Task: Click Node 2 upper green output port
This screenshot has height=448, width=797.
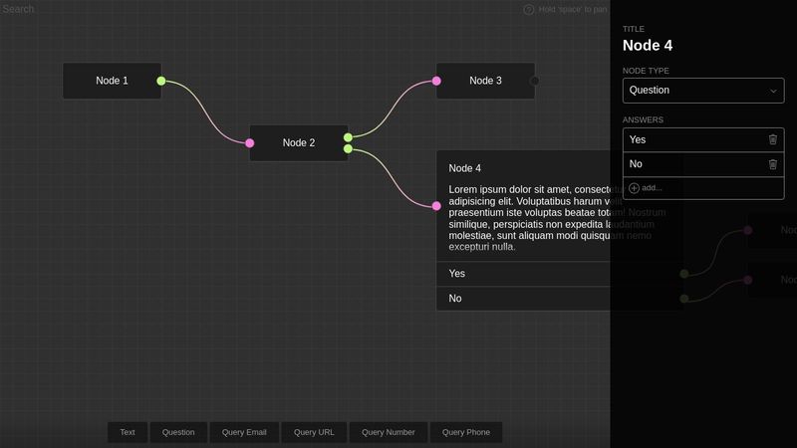Action: 348,137
